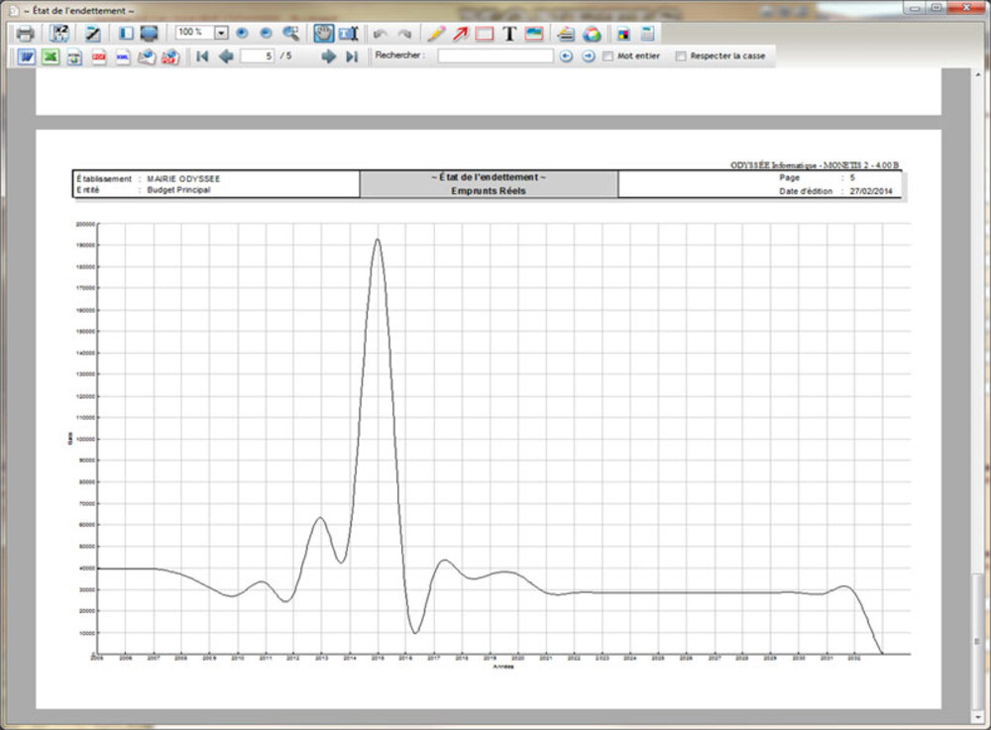The width and height of the screenshot is (991, 730).
Task: Pick the pencil annotation tool
Action: (436, 34)
